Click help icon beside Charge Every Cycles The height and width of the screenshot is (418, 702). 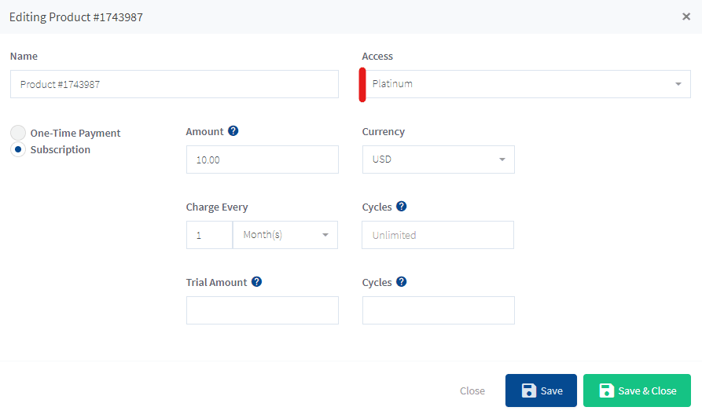click(401, 207)
